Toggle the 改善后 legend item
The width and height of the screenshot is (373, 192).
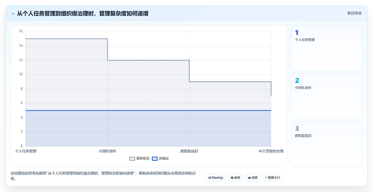click(160, 158)
